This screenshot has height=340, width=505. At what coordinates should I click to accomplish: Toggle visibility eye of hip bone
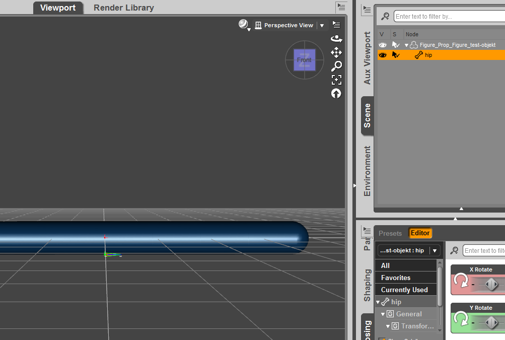382,55
